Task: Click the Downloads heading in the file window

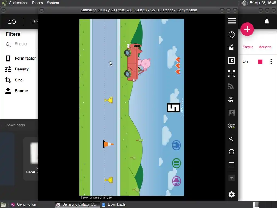Action: point(15,125)
